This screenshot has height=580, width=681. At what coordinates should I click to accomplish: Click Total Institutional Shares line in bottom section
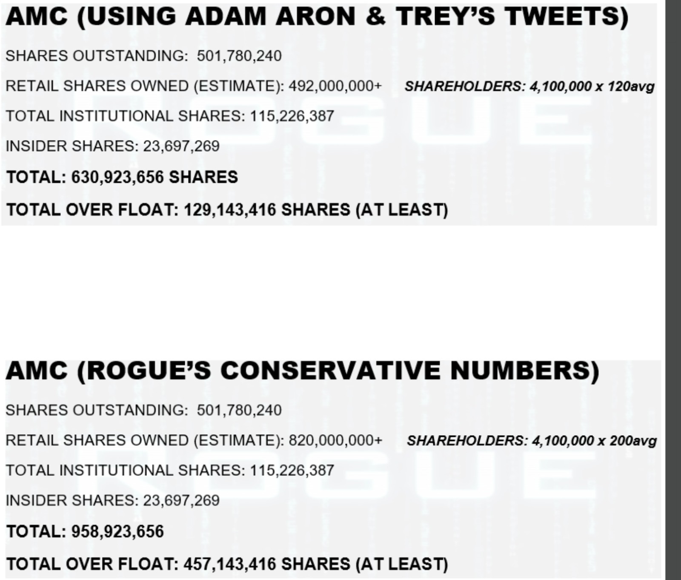pos(170,470)
